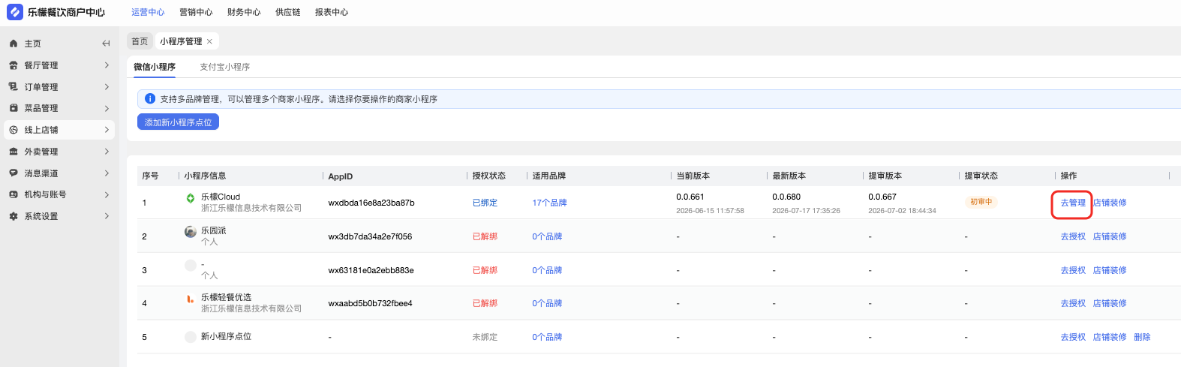Click 去授权 for 乐檬轻餐优选

(x=1073, y=303)
